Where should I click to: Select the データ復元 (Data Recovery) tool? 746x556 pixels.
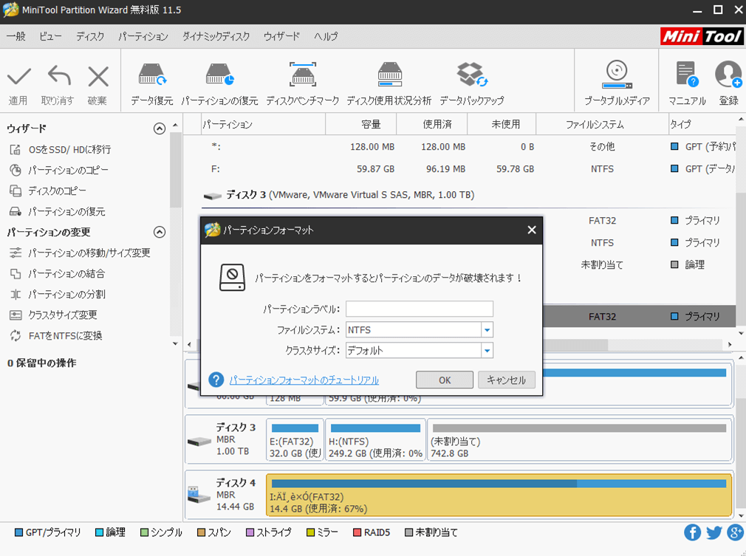click(x=151, y=80)
